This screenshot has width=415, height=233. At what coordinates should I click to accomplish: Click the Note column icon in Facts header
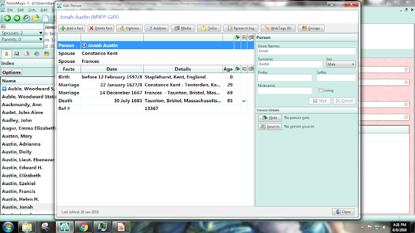(237, 69)
